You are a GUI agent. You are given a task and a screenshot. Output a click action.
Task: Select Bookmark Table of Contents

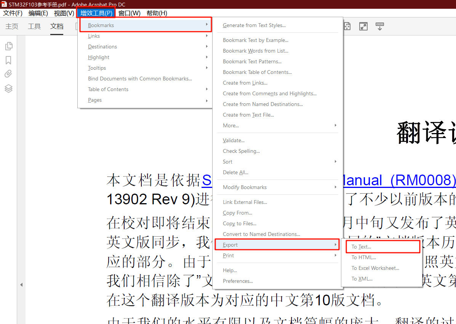pyautogui.click(x=278, y=72)
